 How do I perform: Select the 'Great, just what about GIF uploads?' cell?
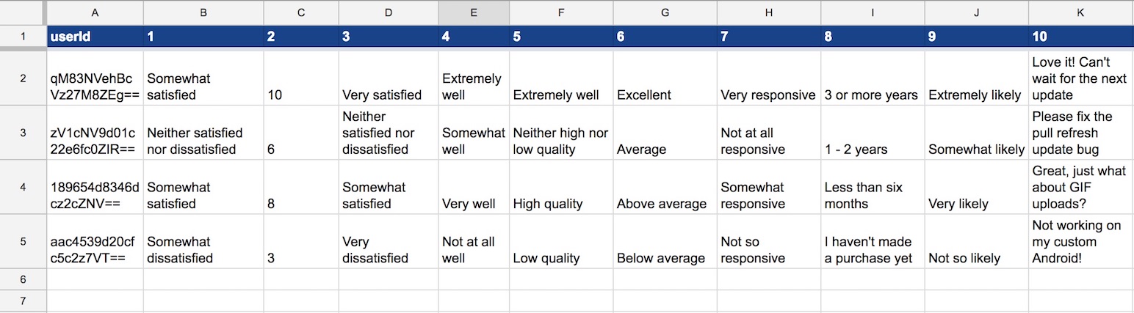(1081, 187)
